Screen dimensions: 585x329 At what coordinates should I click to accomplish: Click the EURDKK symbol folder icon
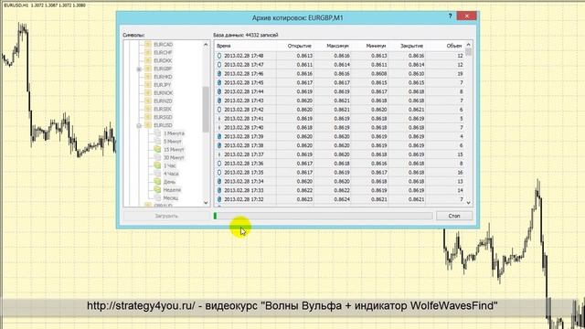click(148, 60)
